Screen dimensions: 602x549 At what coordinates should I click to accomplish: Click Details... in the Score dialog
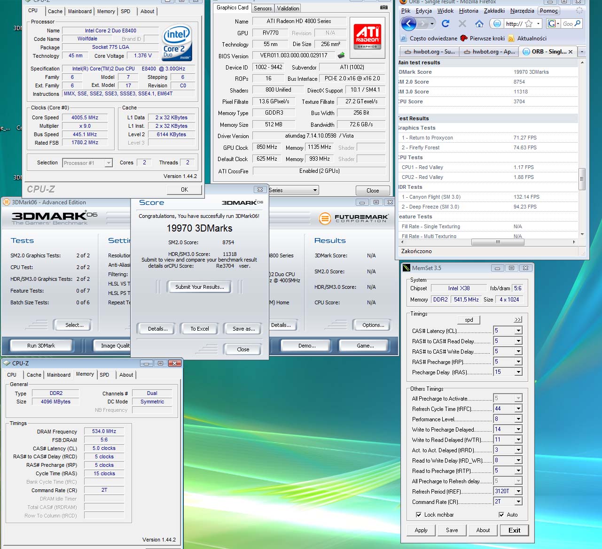(x=157, y=329)
